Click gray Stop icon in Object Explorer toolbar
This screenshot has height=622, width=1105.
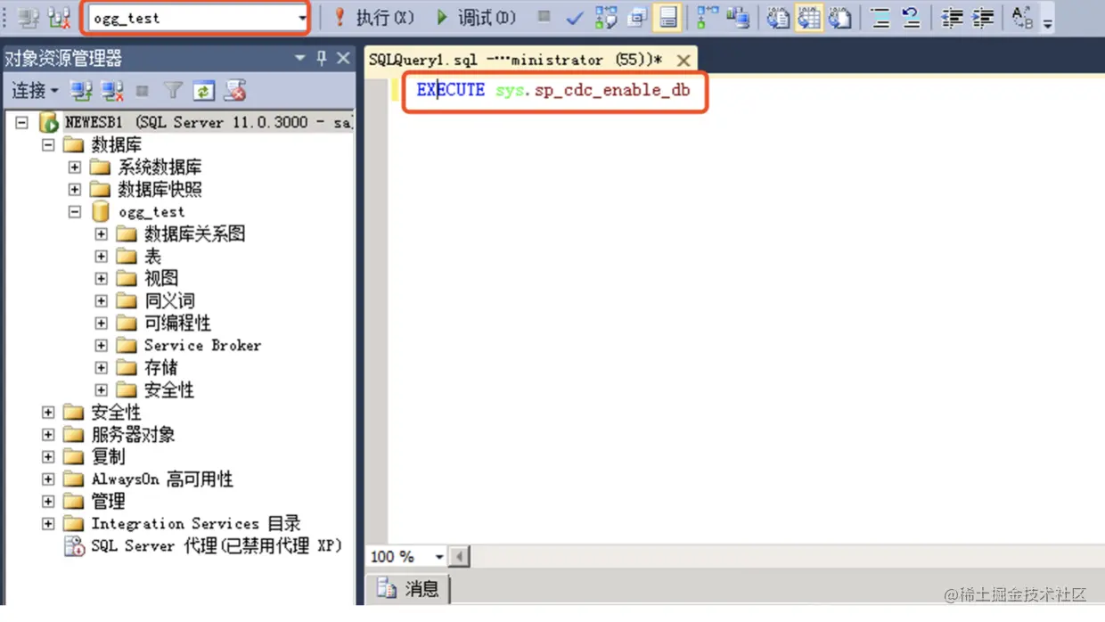(142, 91)
